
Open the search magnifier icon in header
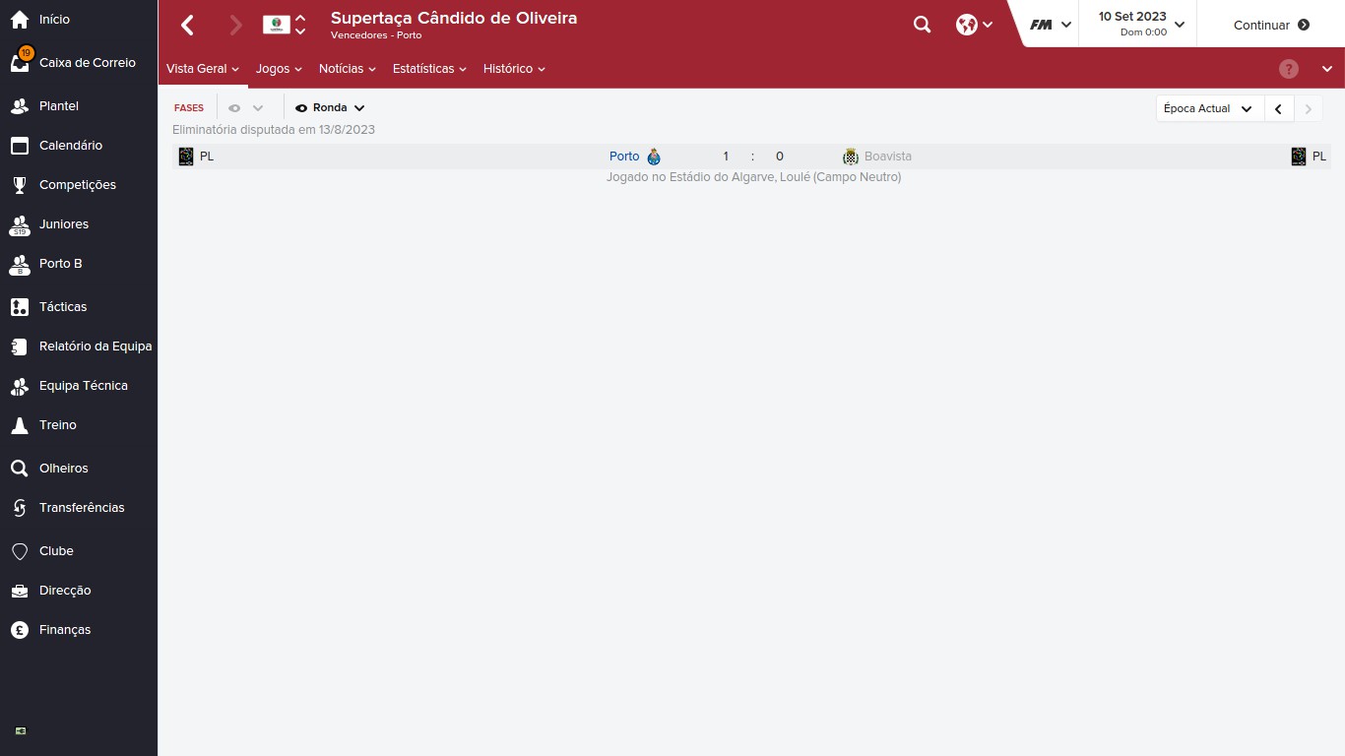[x=922, y=25]
